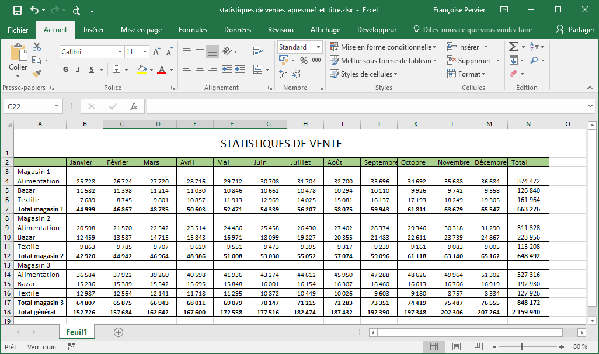Click the insert function fx icon

(133, 106)
